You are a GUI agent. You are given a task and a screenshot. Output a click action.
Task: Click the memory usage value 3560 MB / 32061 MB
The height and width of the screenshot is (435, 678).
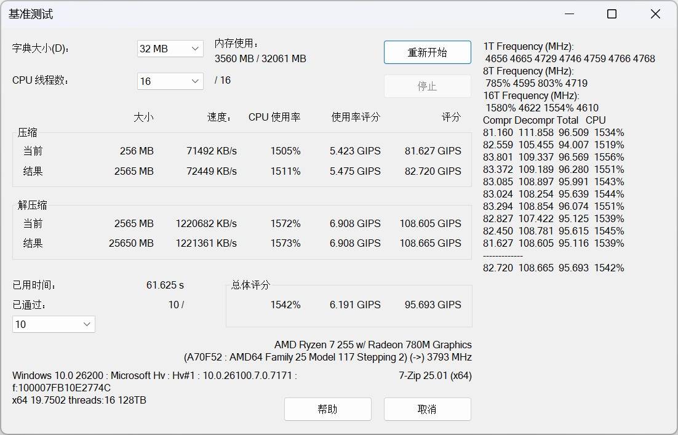tap(260, 58)
